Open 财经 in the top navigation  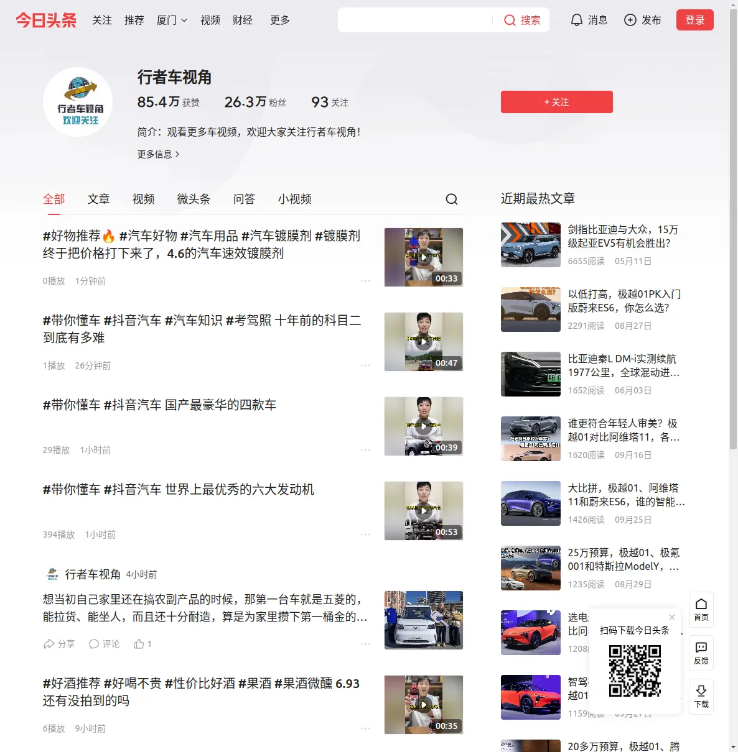pyautogui.click(x=243, y=21)
